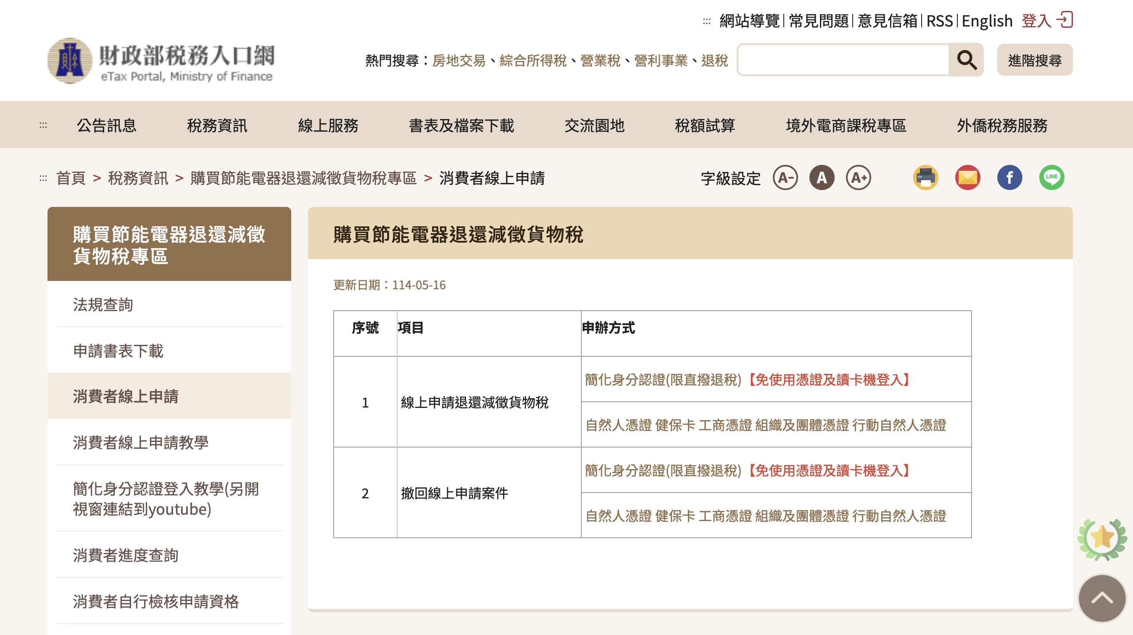Click the back-to-top arrow button
This screenshot has height=635, width=1133.
pos(1102,598)
